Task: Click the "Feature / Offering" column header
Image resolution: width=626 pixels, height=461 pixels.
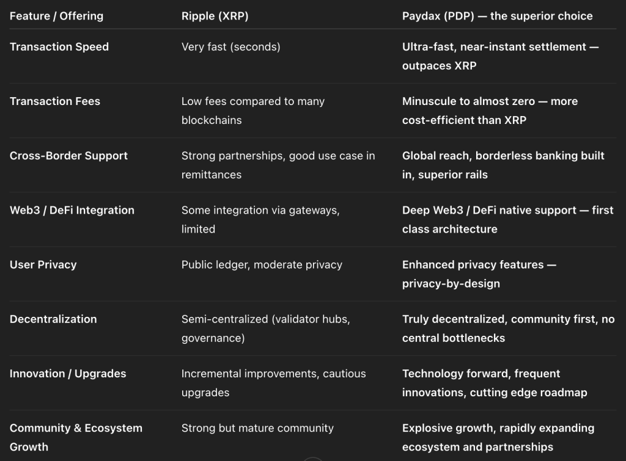Action: (56, 16)
